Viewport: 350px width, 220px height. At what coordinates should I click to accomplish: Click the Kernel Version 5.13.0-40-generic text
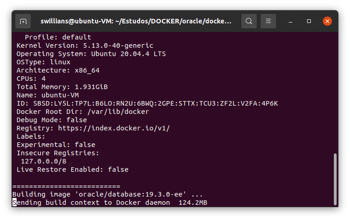pos(85,45)
